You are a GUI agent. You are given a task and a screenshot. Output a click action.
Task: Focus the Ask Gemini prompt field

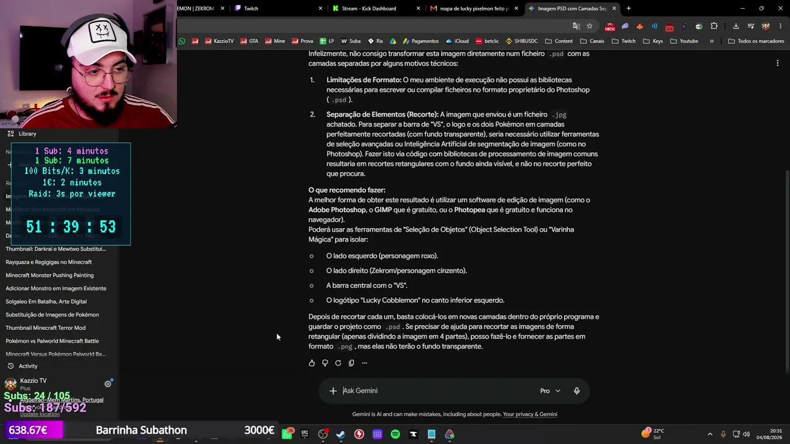click(438, 391)
